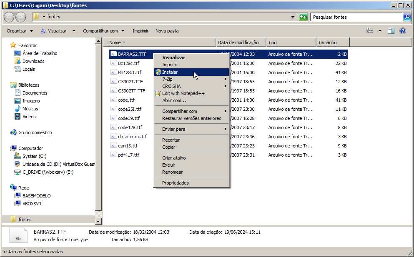Choose Excluir in context menu
Image resolution: width=414 pixels, height=257 pixels.
(x=191, y=165)
